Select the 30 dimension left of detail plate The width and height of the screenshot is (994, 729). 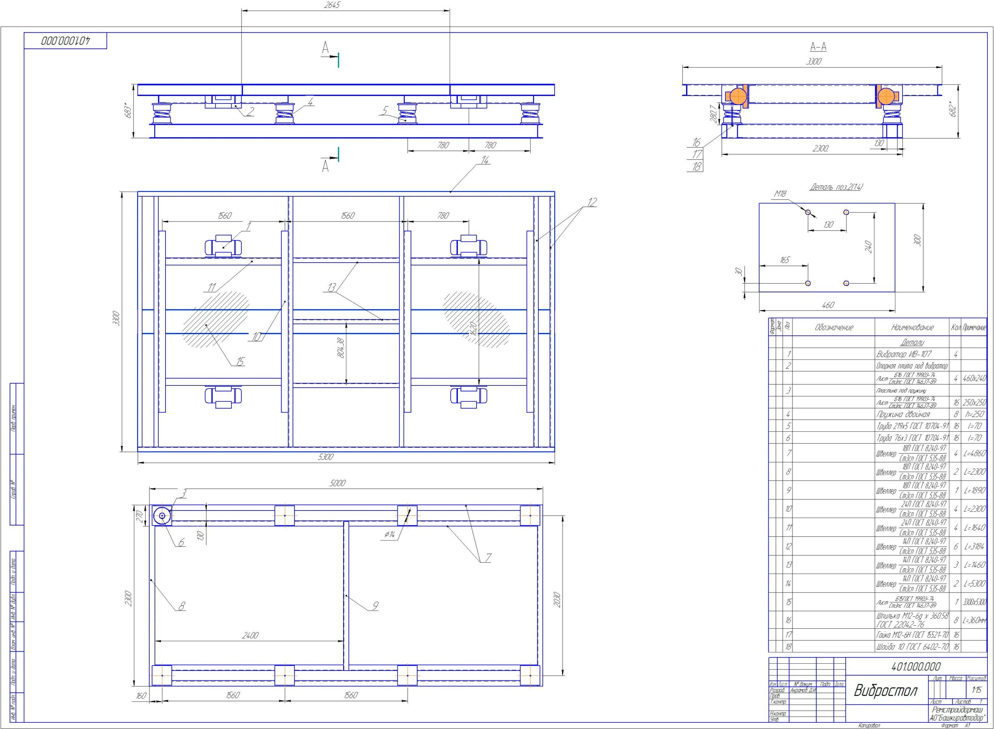(x=739, y=272)
